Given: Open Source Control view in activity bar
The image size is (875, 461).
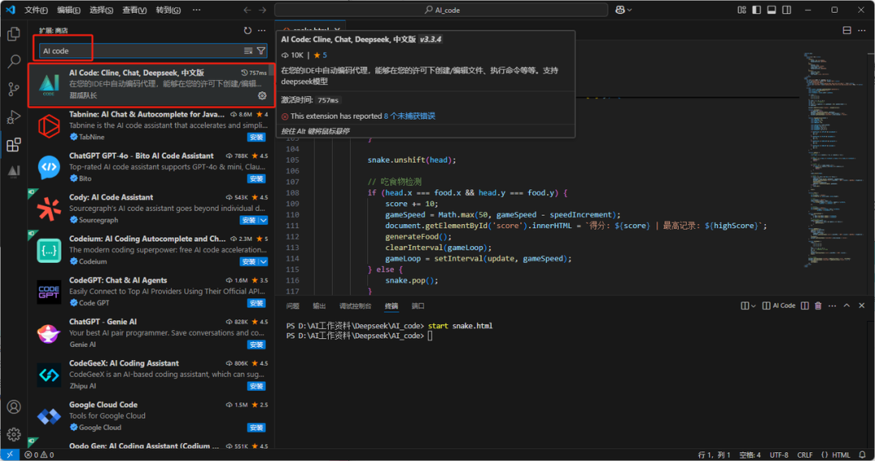Looking at the screenshot, I should coord(14,89).
